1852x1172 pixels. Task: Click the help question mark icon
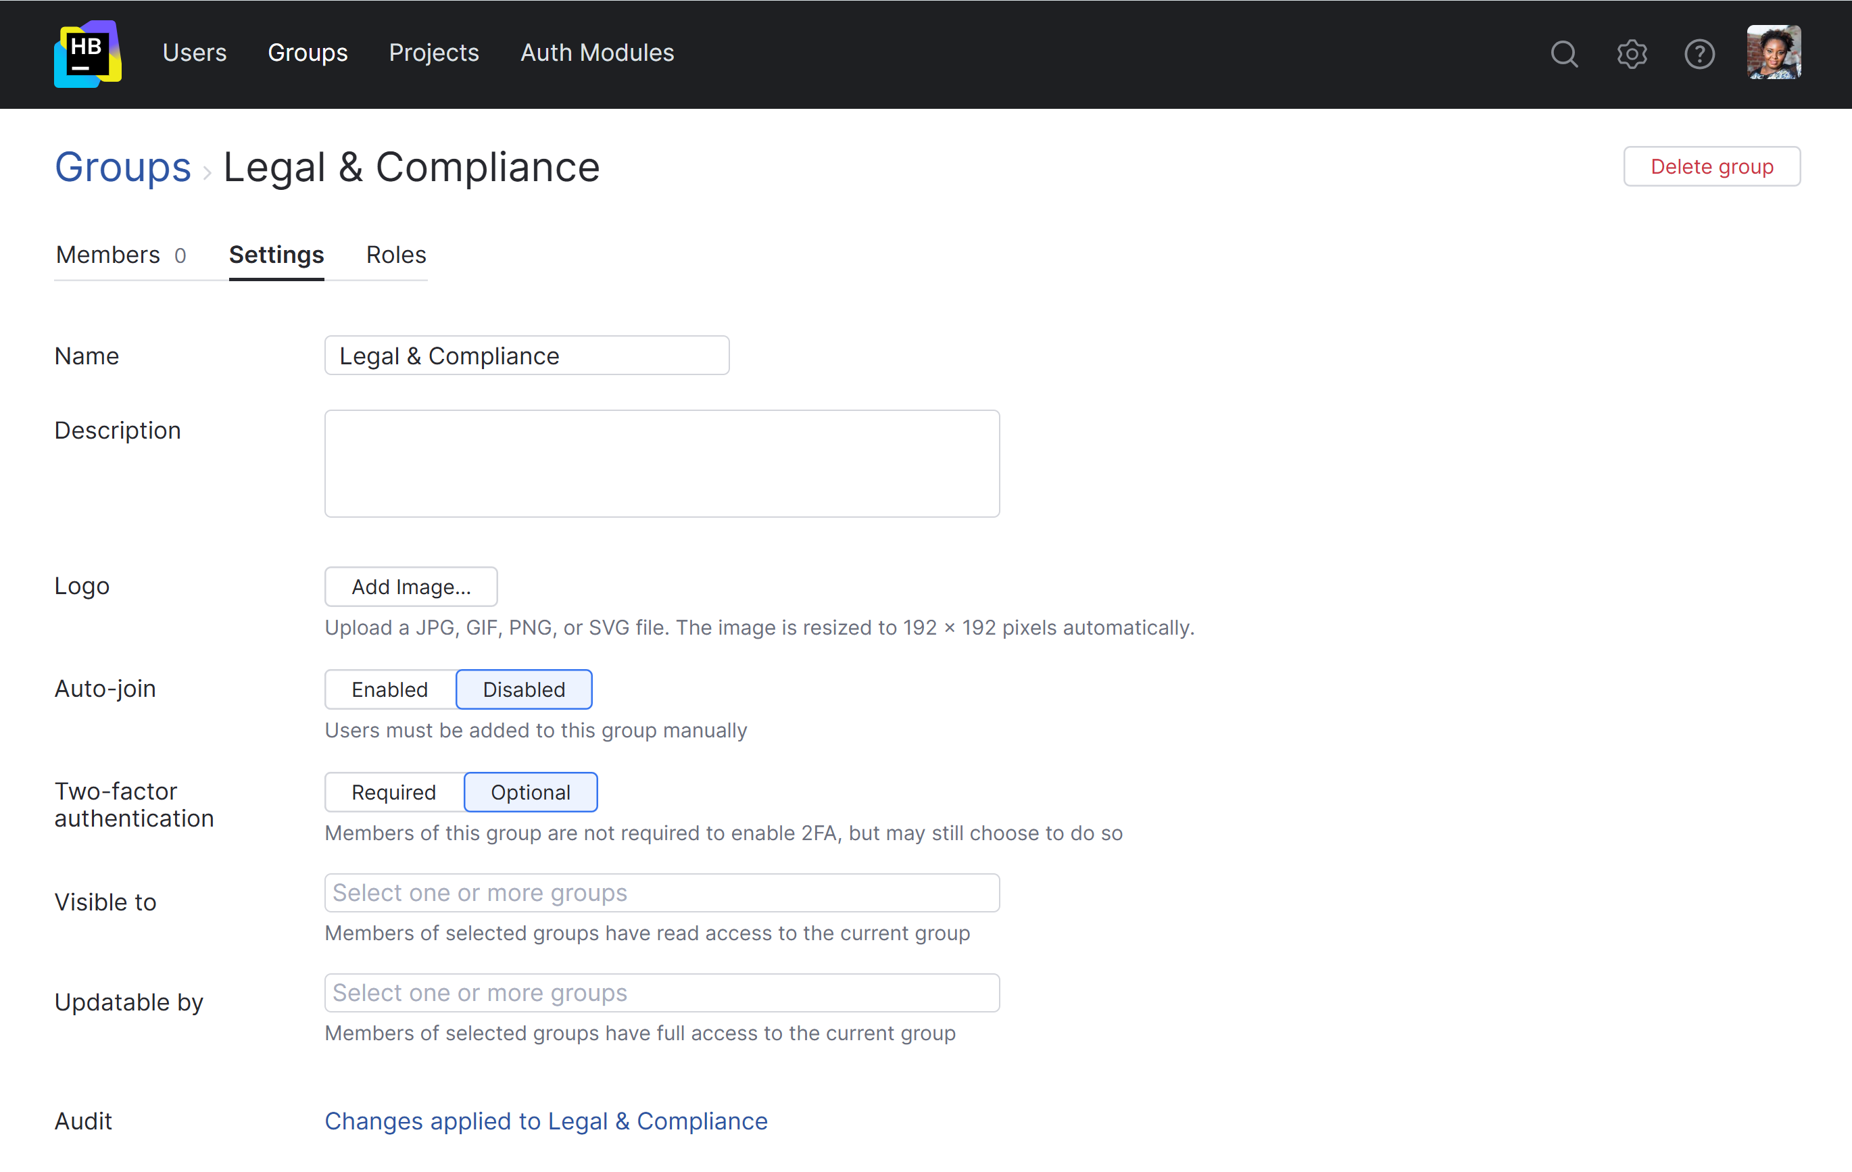(1699, 54)
